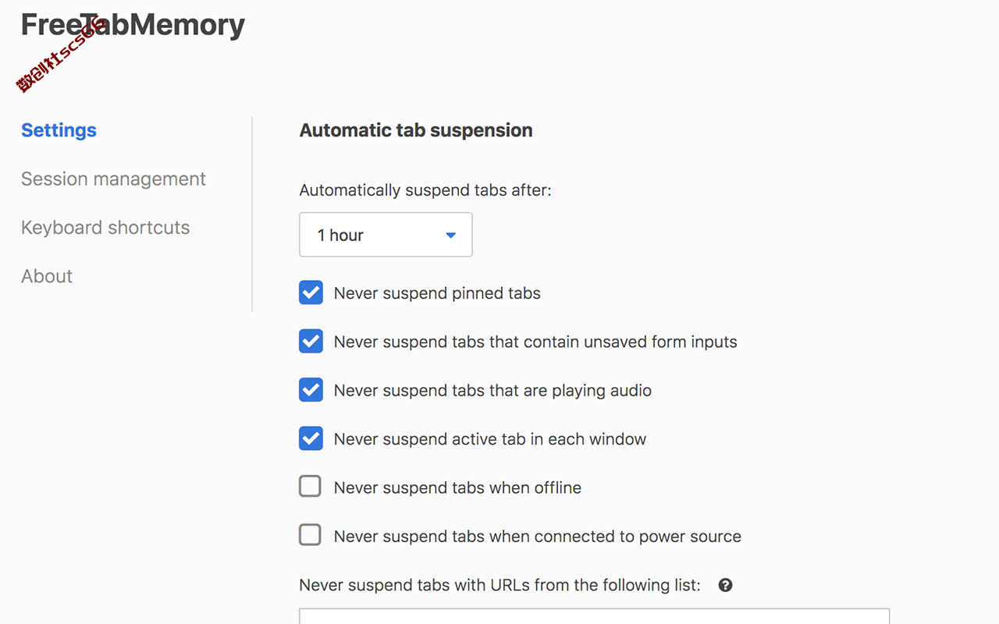Click the FreeTabMemory title logo
999x624 pixels.
click(x=133, y=25)
